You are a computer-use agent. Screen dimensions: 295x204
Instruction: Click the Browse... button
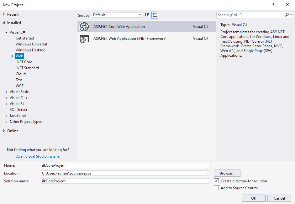(227, 173)
